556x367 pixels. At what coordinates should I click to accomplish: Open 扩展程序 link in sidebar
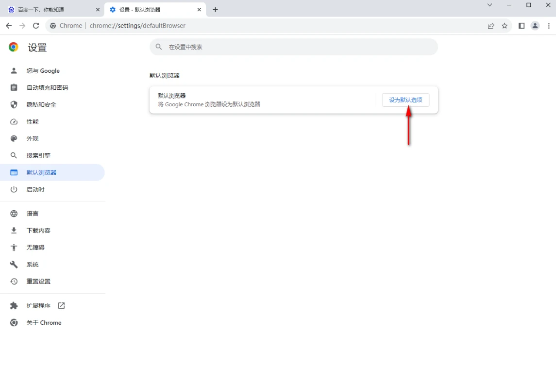pyautogui.click(x=52, y=306)
